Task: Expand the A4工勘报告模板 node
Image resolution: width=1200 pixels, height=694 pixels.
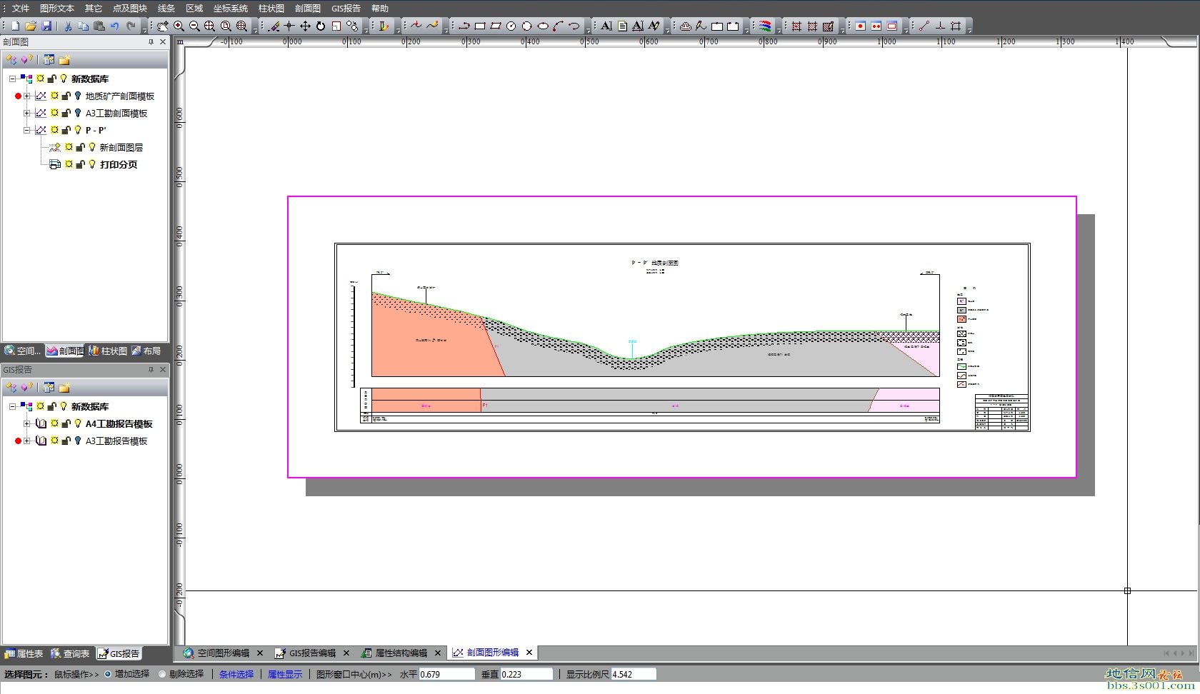Action: point(26,423)
